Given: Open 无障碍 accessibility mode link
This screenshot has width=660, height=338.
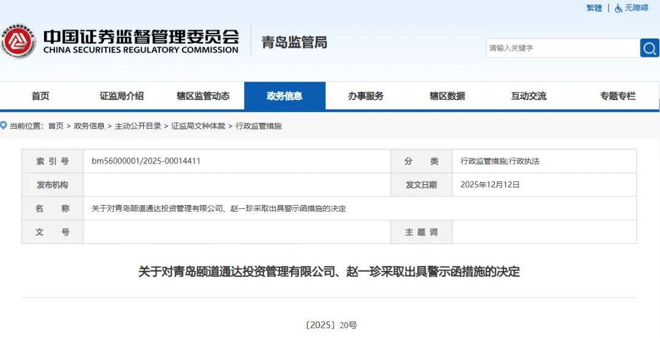Looking at the screenshot, I should [x=636, y=8].
